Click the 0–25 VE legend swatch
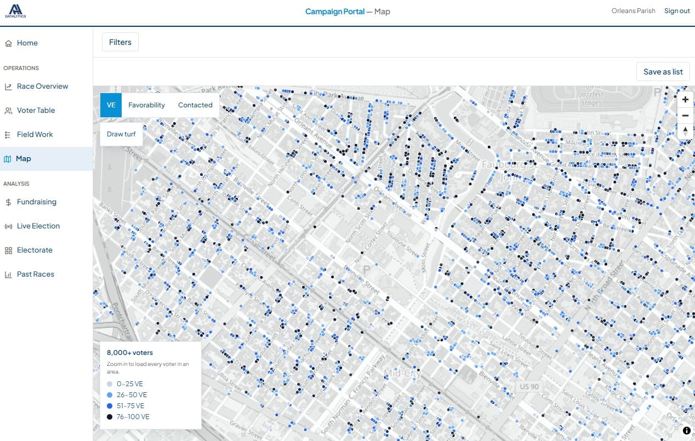 (x=110, y=384)
